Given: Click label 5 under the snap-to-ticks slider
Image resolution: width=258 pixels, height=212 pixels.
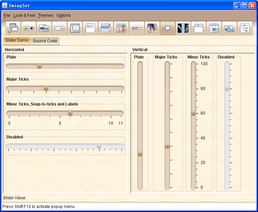Looking at the screenshot, I should pyautogui.click(x=60, y=123).
